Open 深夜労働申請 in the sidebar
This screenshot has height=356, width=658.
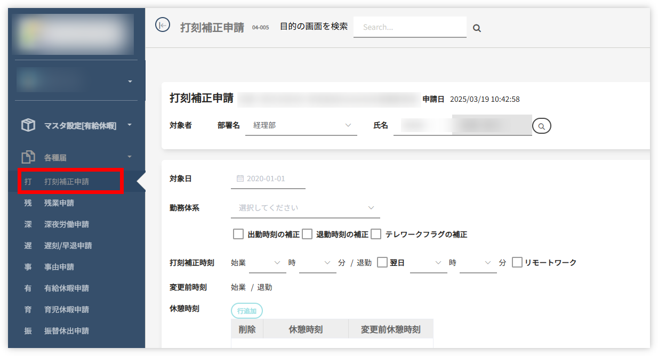(66, 224)
